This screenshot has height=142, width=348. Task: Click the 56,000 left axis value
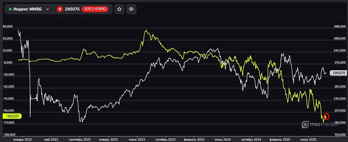point(8,26)
